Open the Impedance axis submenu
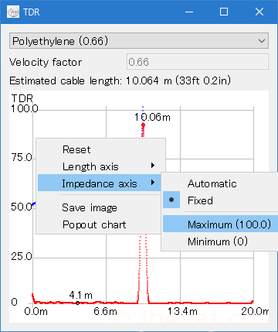 (x=100, y=183)
